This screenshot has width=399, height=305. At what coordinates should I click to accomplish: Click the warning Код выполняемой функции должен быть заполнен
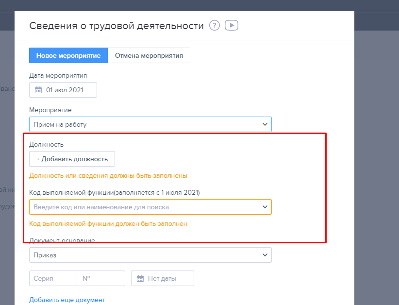108,224
